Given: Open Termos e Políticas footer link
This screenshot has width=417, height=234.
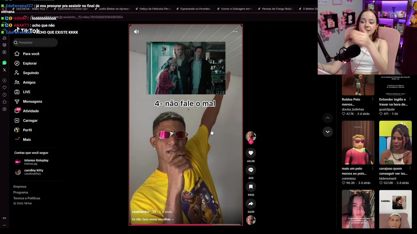Looking at the screenshot, I should pyautogui.click(x=27, y=198).
